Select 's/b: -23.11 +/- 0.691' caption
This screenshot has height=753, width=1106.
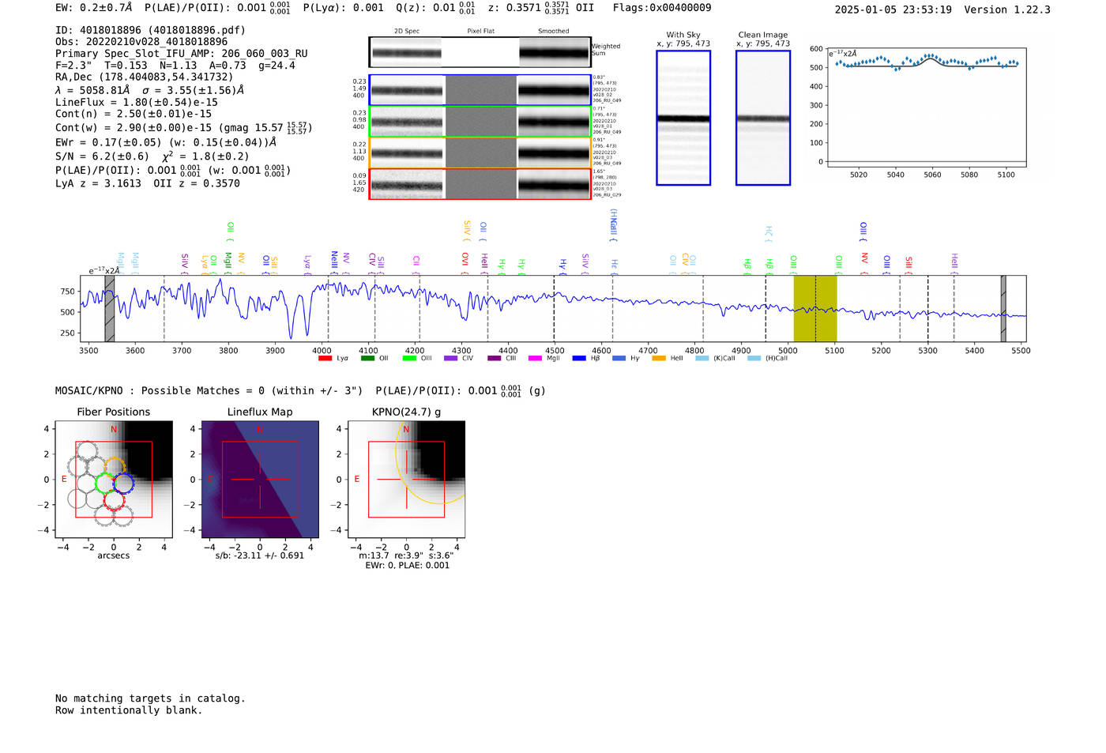point(260,555)
